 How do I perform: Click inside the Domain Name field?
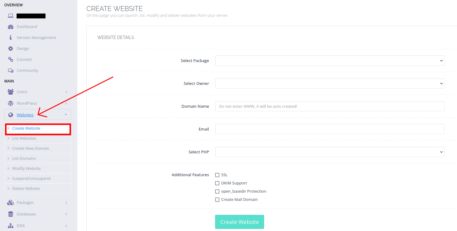pyautogui.click(x=330, y=106)
